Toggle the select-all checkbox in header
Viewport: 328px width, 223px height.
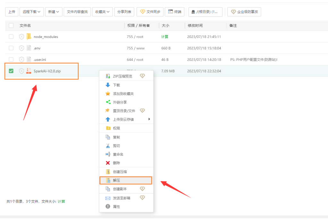[x=11, y=26]
